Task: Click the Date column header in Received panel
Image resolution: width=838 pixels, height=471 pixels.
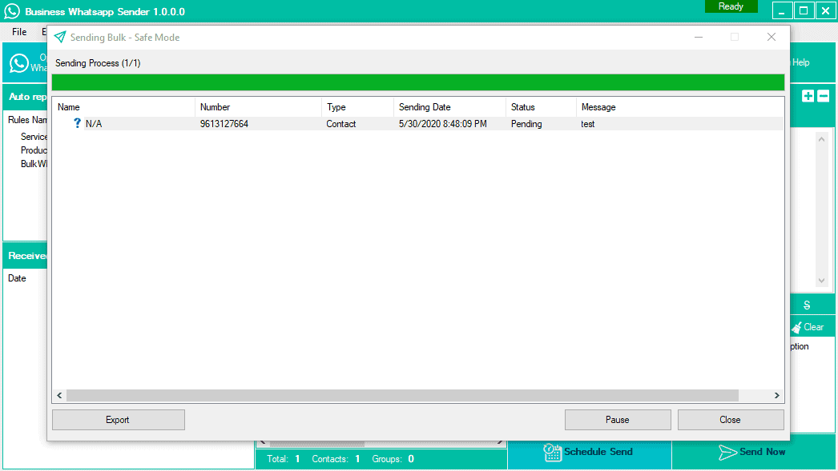Action: (x=17, y=278)
